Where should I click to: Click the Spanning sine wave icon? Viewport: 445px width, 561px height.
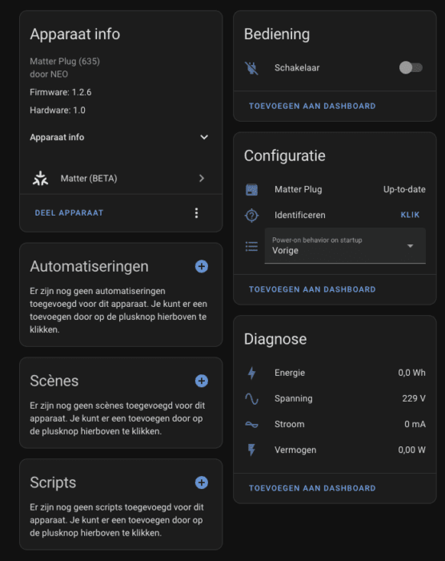[251, 398]
